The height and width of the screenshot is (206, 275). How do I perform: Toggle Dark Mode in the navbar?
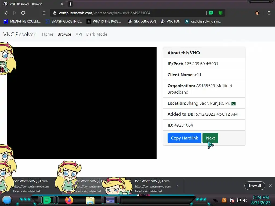tap(97, 34)
